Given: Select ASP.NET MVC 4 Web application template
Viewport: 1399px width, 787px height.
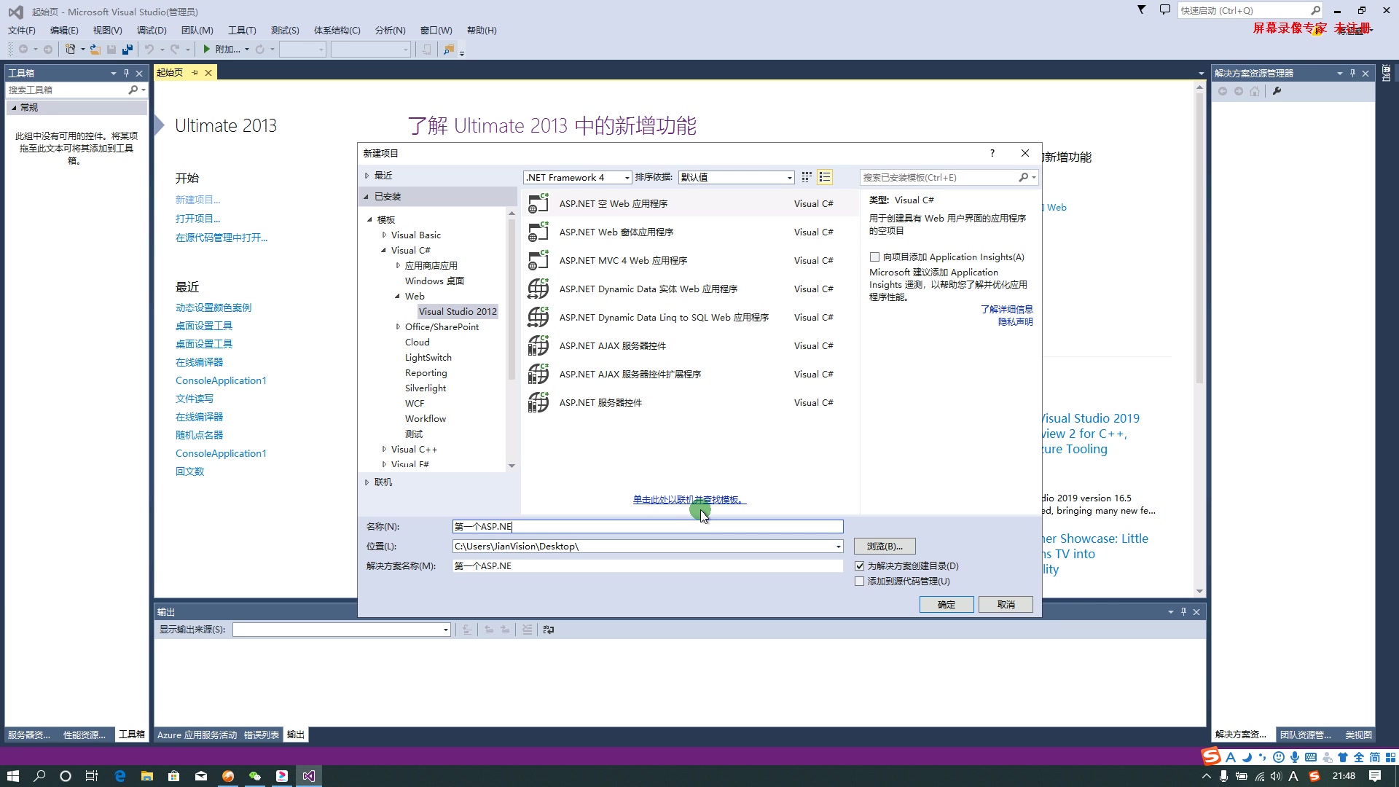Looking at the screenshot, I should coord(689,260).
